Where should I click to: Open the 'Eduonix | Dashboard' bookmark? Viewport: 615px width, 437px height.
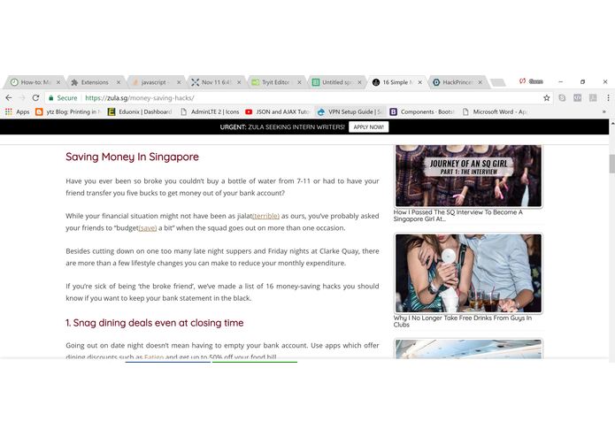pyautogui.click(x=140, y=111)
